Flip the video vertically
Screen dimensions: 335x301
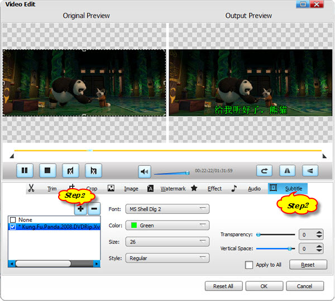click(x=310, y=170)
